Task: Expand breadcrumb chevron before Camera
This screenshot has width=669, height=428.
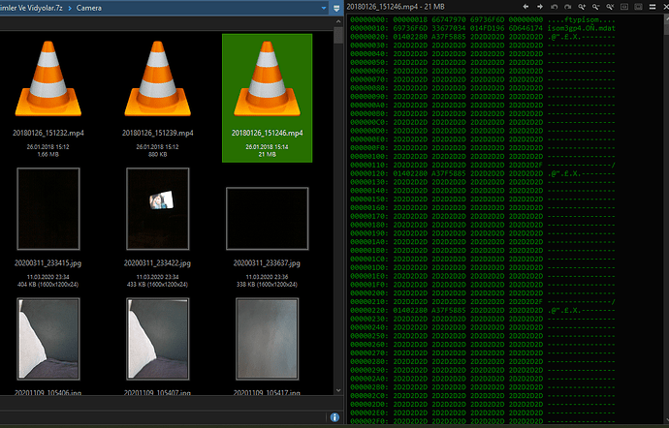Action: 70,8
